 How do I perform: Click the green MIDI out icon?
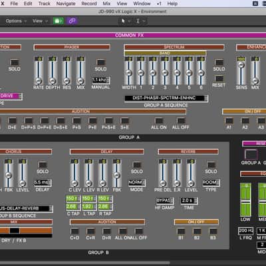(x=59, y=21)
